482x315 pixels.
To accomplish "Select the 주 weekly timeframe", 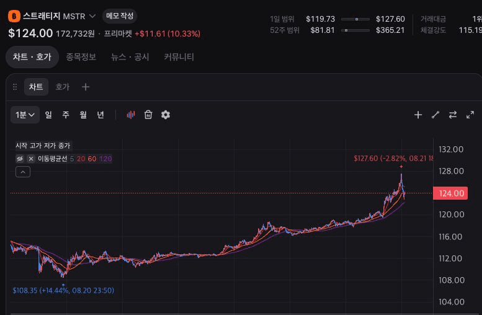I will pos(66,115).
